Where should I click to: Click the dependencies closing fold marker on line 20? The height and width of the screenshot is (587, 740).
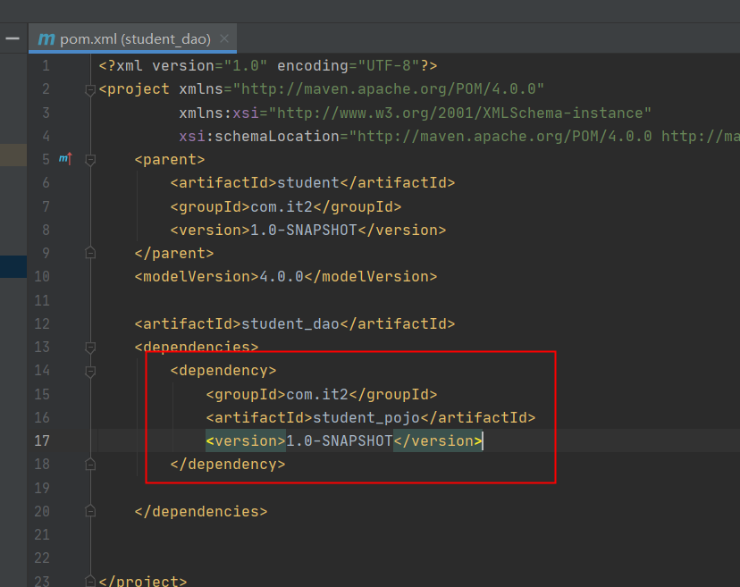click(x=90, y=511)
